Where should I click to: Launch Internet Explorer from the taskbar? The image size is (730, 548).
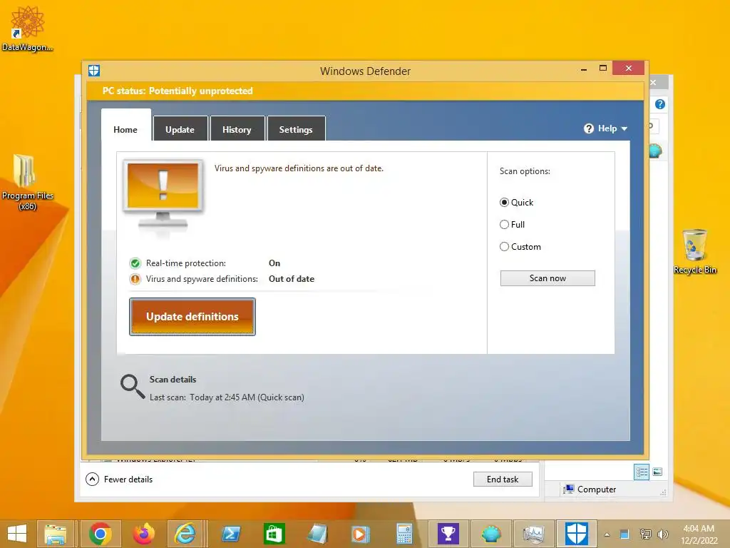[185, 534]
